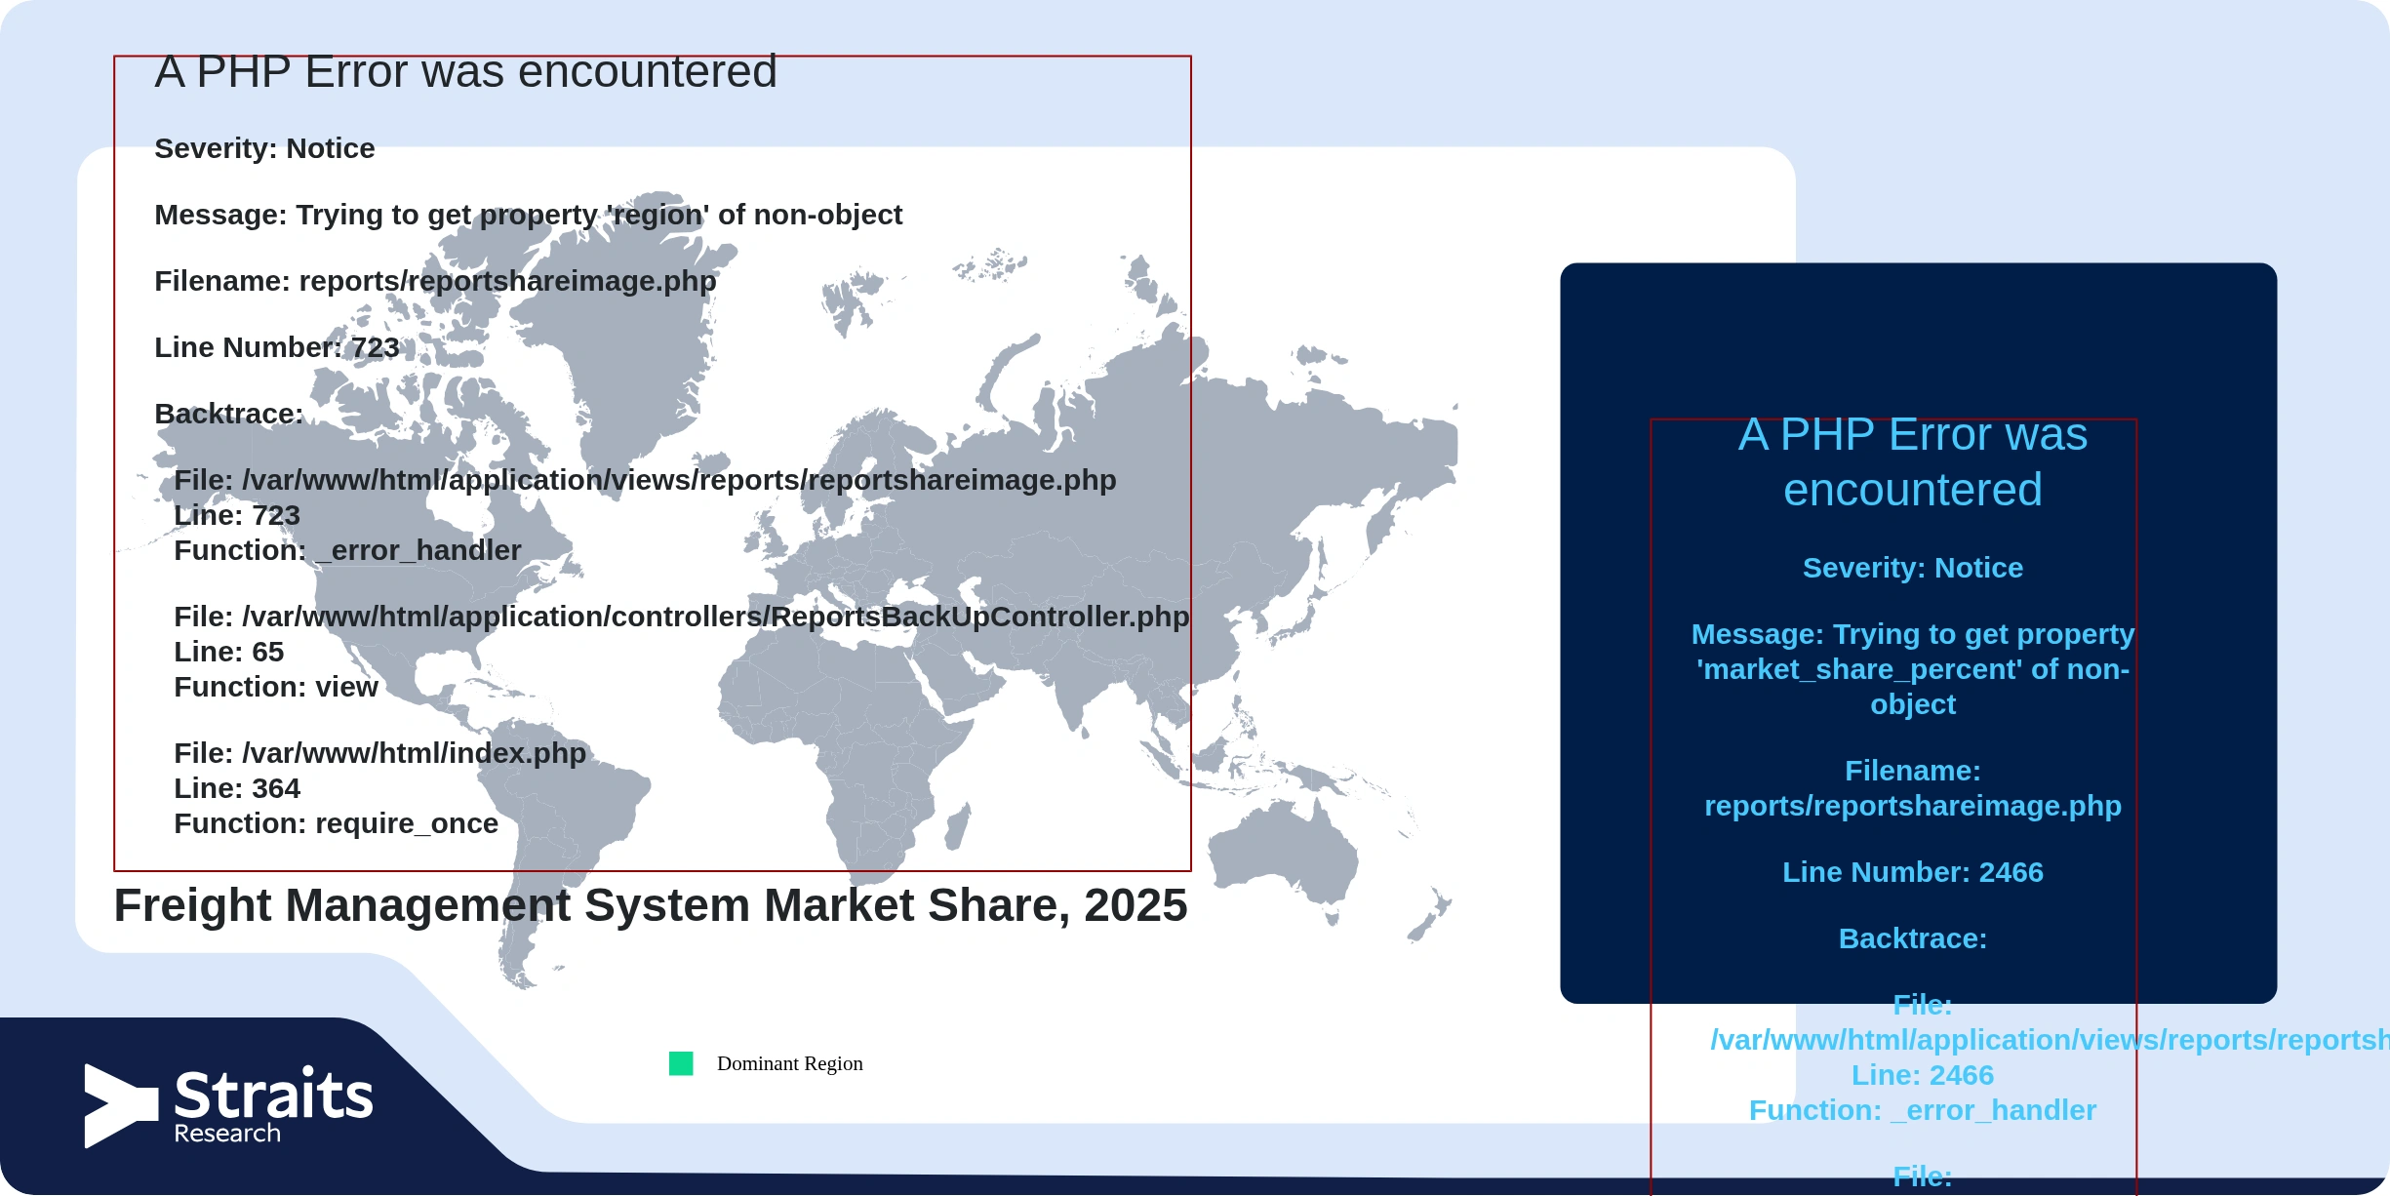Viewport: 2390px width, 1196px height.
Task: Select the title 'Freight Management System Market Share, 2025'
Action: pos(651,904)
